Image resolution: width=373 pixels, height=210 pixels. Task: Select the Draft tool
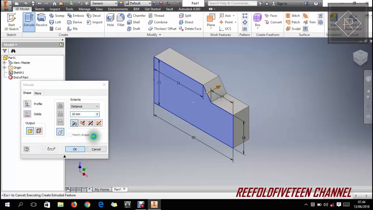tap(133, 29)
